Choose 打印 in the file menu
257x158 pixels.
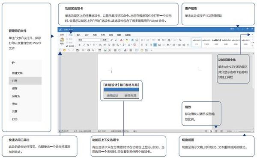click(x=25, y=119)
